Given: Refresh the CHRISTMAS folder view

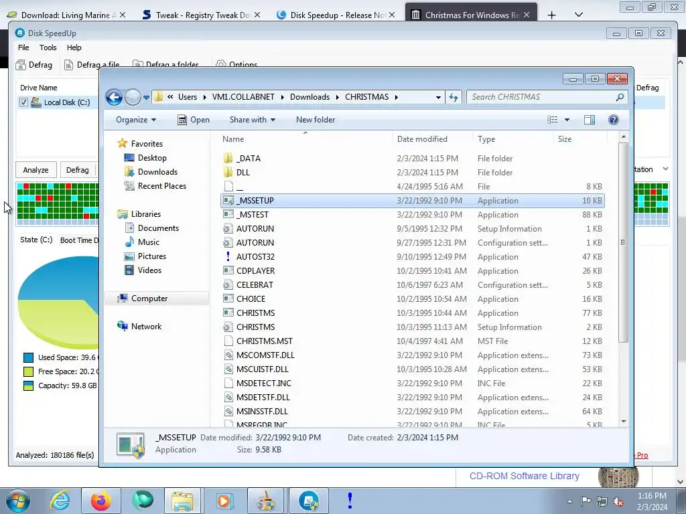Looking at the screenshot, I should pos(454,97).
